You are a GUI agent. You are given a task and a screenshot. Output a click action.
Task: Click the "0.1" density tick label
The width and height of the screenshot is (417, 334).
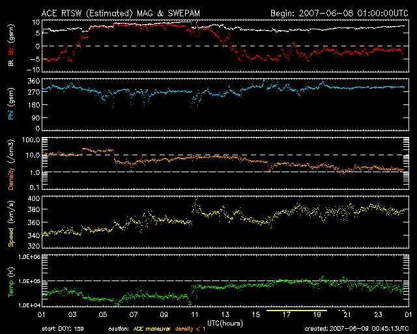click(35, 187)
